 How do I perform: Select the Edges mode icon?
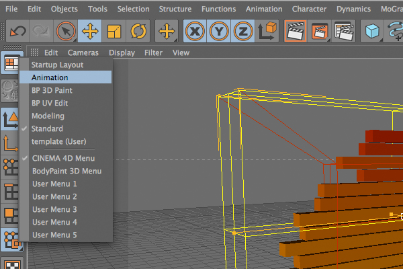[10, 192]
